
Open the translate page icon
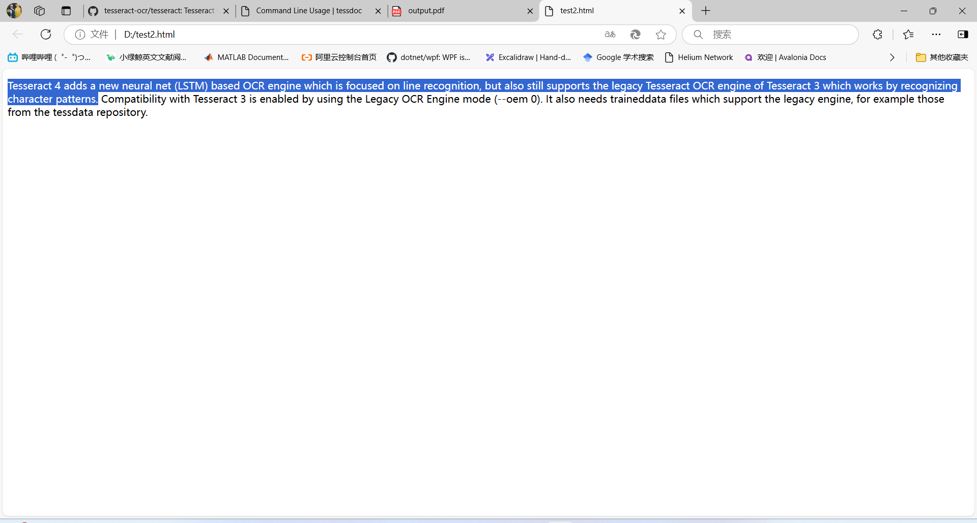coord(610,34)
